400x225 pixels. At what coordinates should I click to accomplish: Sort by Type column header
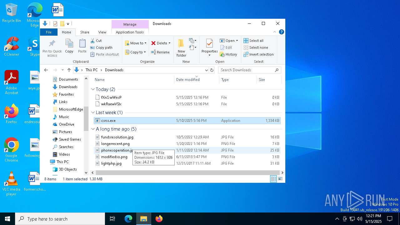(238, 80)
